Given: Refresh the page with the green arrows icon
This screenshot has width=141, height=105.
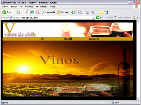Looking at the screenshot, I should [32, 12].
